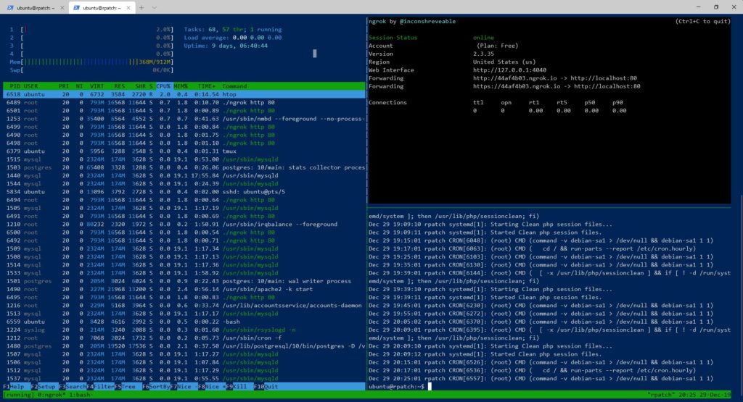Close the active ubuntu@rpatch tab

pyautogui.click(x=128, y=7)
